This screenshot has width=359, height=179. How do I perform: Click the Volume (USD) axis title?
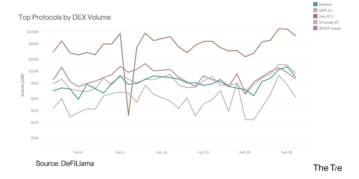click(22, 85)
